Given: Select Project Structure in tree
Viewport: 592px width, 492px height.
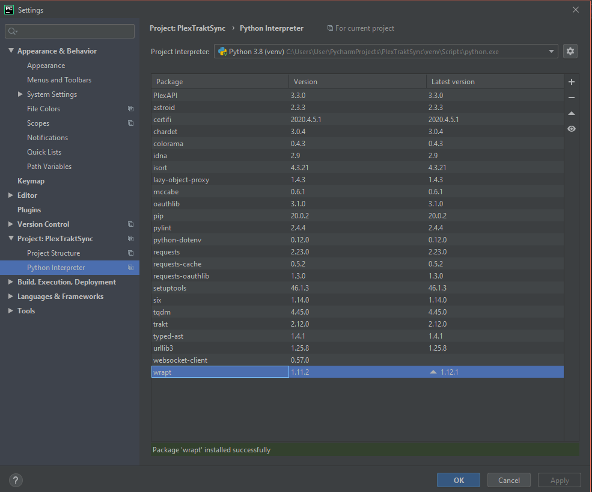Looking at the screenshot, I should 53,253.
